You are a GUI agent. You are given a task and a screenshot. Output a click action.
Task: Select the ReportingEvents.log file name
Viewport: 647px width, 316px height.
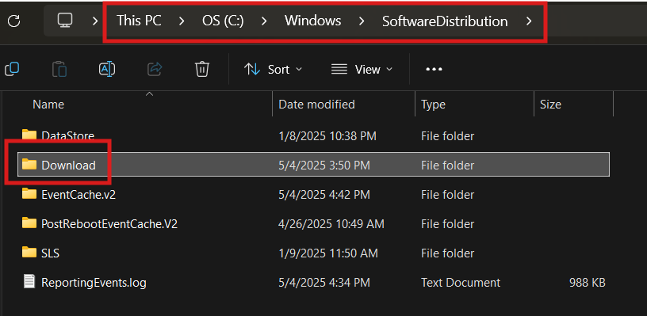pos(94,282)
